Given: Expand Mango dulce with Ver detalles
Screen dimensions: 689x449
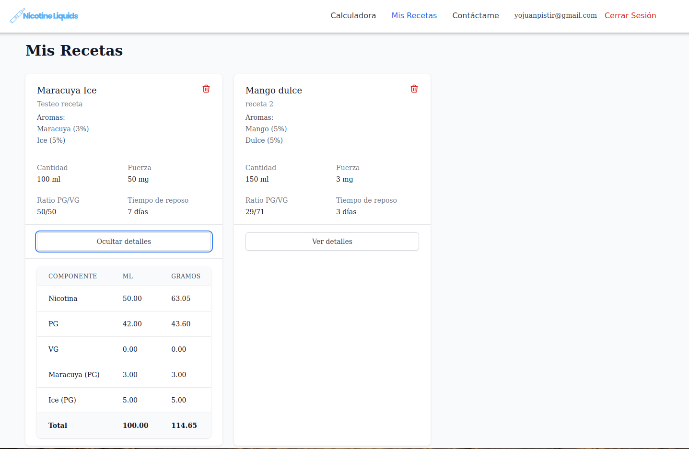Looking at the screenshot, I should click(332, 242).
